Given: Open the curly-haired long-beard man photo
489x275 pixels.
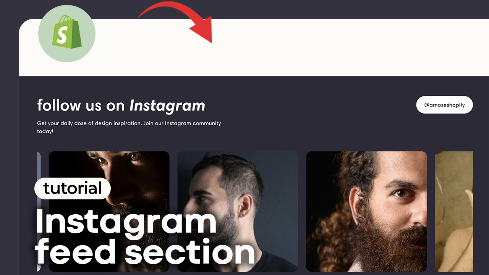Looking at the screenshot, I should (366, 212).
